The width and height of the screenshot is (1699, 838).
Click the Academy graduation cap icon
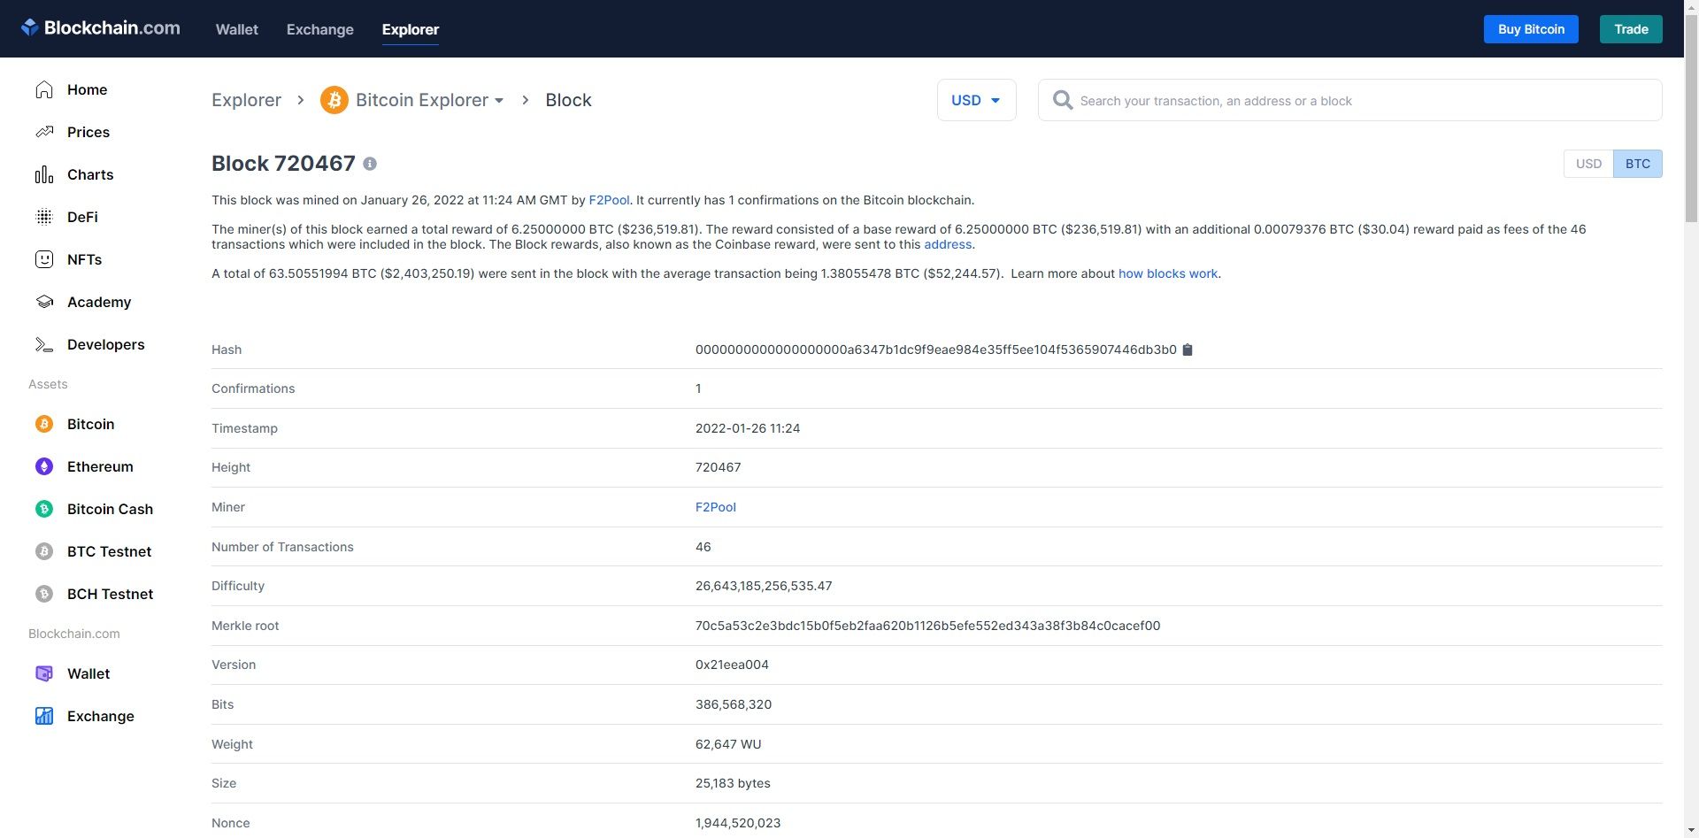click(x=44, y=302)
